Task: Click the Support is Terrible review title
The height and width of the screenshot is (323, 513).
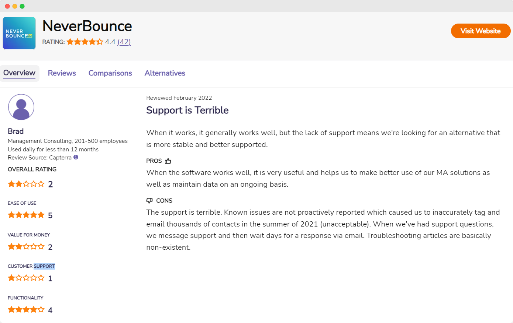Action: pos(187,110)
